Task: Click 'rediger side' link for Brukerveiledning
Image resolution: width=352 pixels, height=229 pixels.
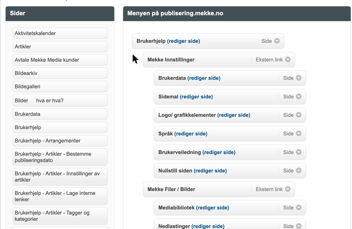Action: pos(219,152)
